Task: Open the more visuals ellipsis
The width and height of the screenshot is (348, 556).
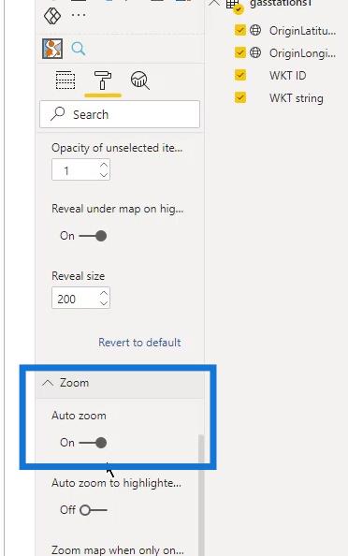Action: pos(79,15)
